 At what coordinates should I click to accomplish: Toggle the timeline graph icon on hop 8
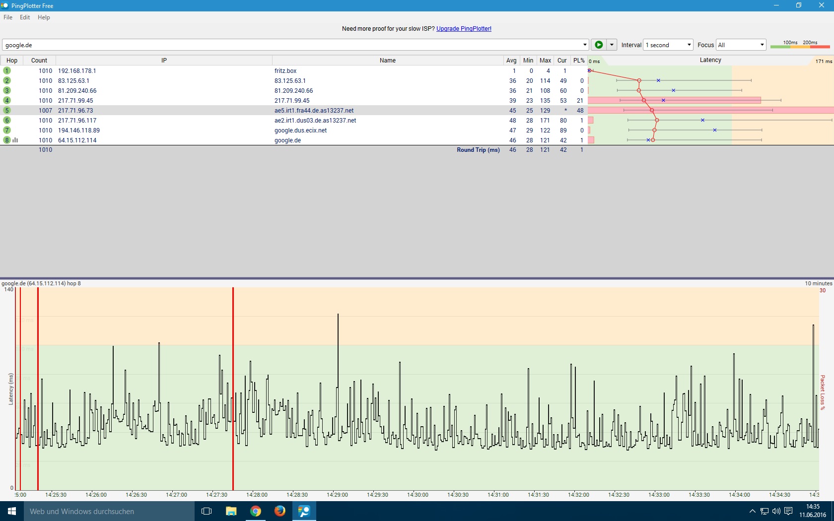pos(15,140)
